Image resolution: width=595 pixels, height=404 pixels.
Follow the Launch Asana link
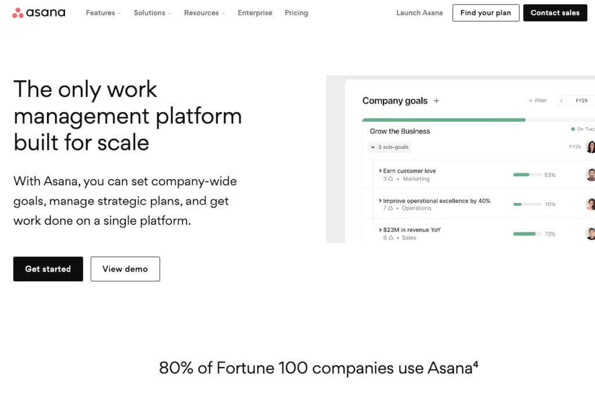420,12
